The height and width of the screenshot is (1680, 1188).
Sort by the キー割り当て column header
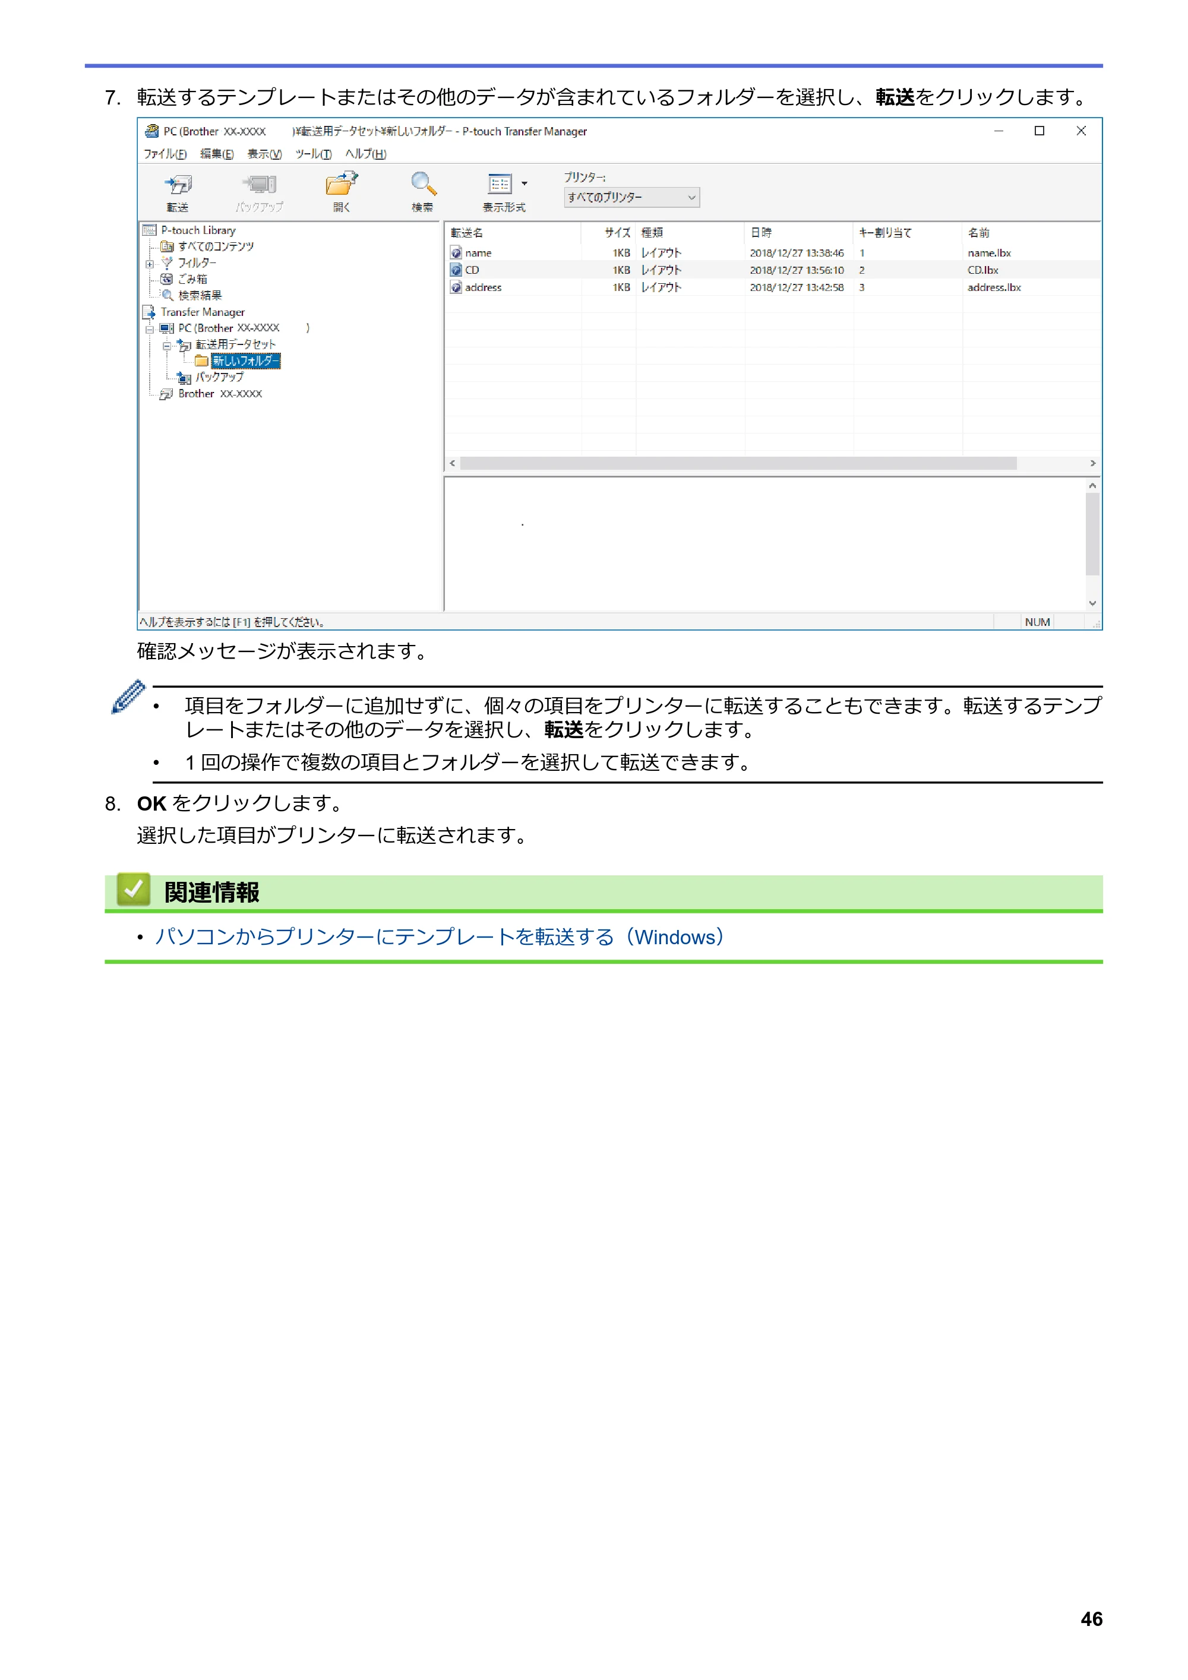tap(908, 233)
